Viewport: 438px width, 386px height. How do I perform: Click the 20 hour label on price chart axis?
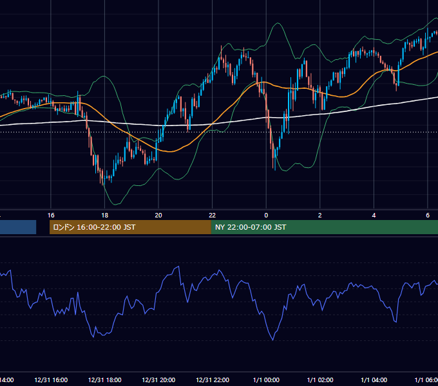(158, 215)
